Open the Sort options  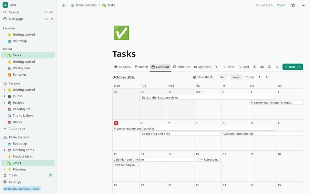244,67
